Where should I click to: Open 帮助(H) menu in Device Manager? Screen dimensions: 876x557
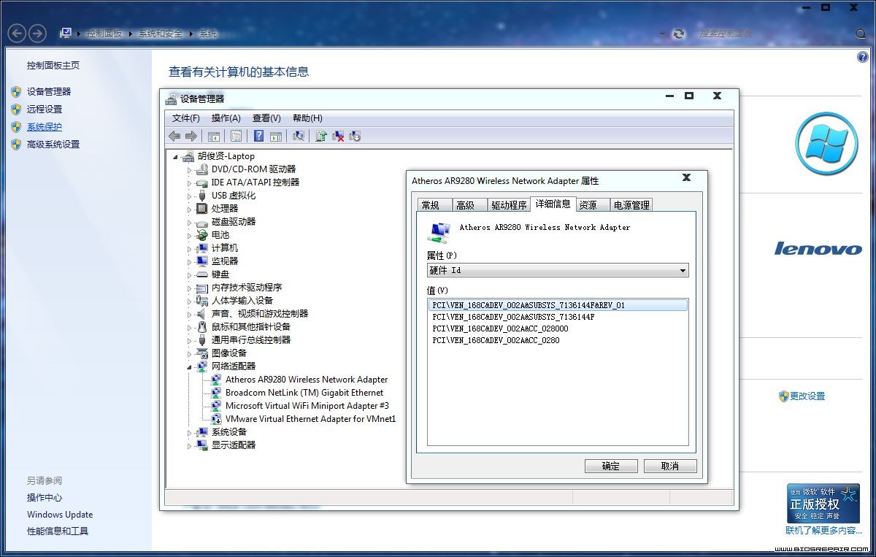point(307,118)
